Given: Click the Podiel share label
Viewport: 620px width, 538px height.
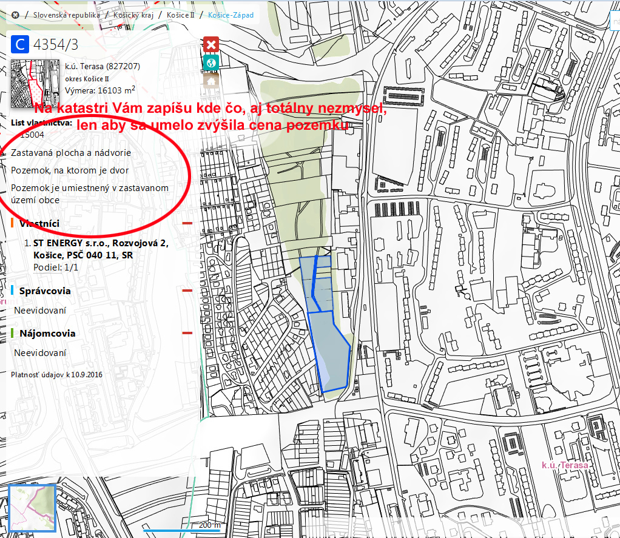Looking at the screenshot, I should coord(47,267).
